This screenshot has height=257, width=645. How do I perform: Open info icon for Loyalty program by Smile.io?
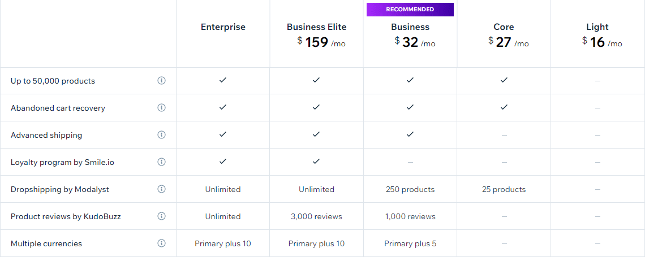point(161,162)
